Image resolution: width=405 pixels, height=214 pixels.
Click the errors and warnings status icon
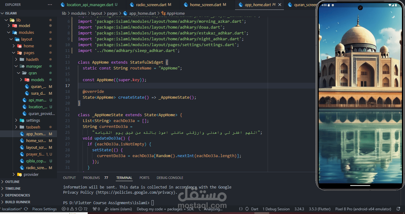click(75, 209)
